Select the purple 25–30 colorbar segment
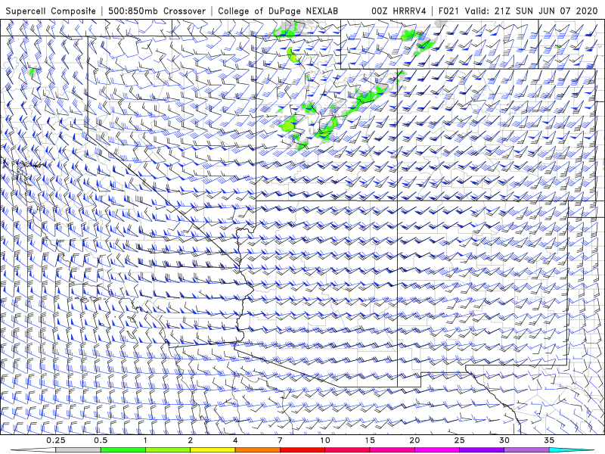605x454 pixels. [x=482, y=450]
